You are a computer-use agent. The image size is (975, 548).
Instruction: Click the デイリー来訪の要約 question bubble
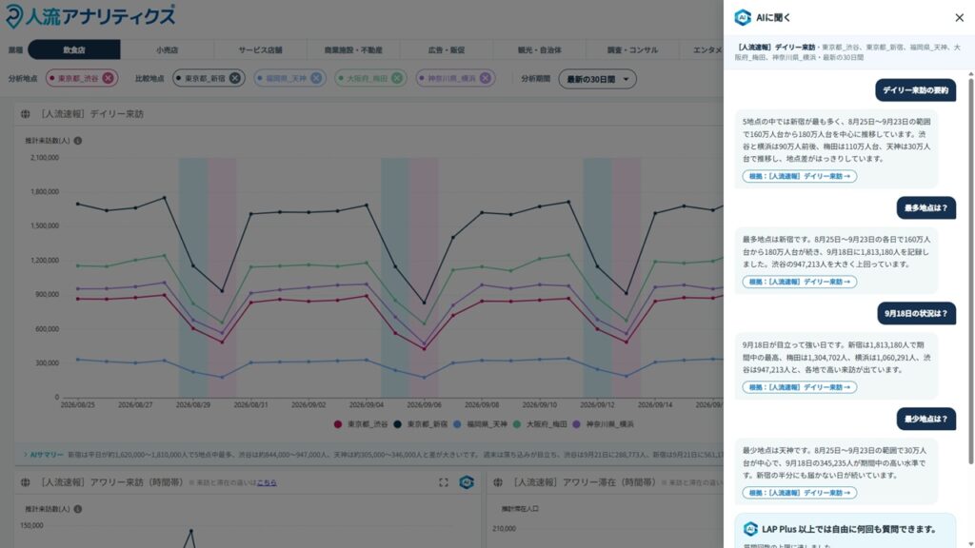coord(915,90)
